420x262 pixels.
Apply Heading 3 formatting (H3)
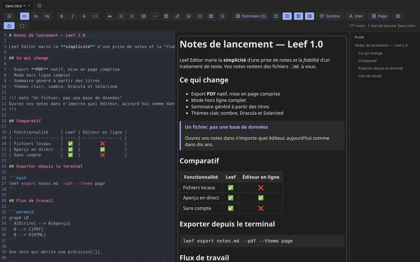pos(47,16)
